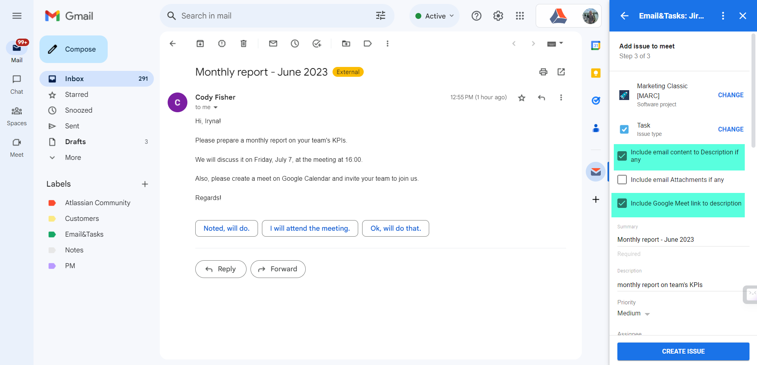Open the Inbox folder
The width and height of the screenshot is (757, 365).
click(x=97, y=79)
